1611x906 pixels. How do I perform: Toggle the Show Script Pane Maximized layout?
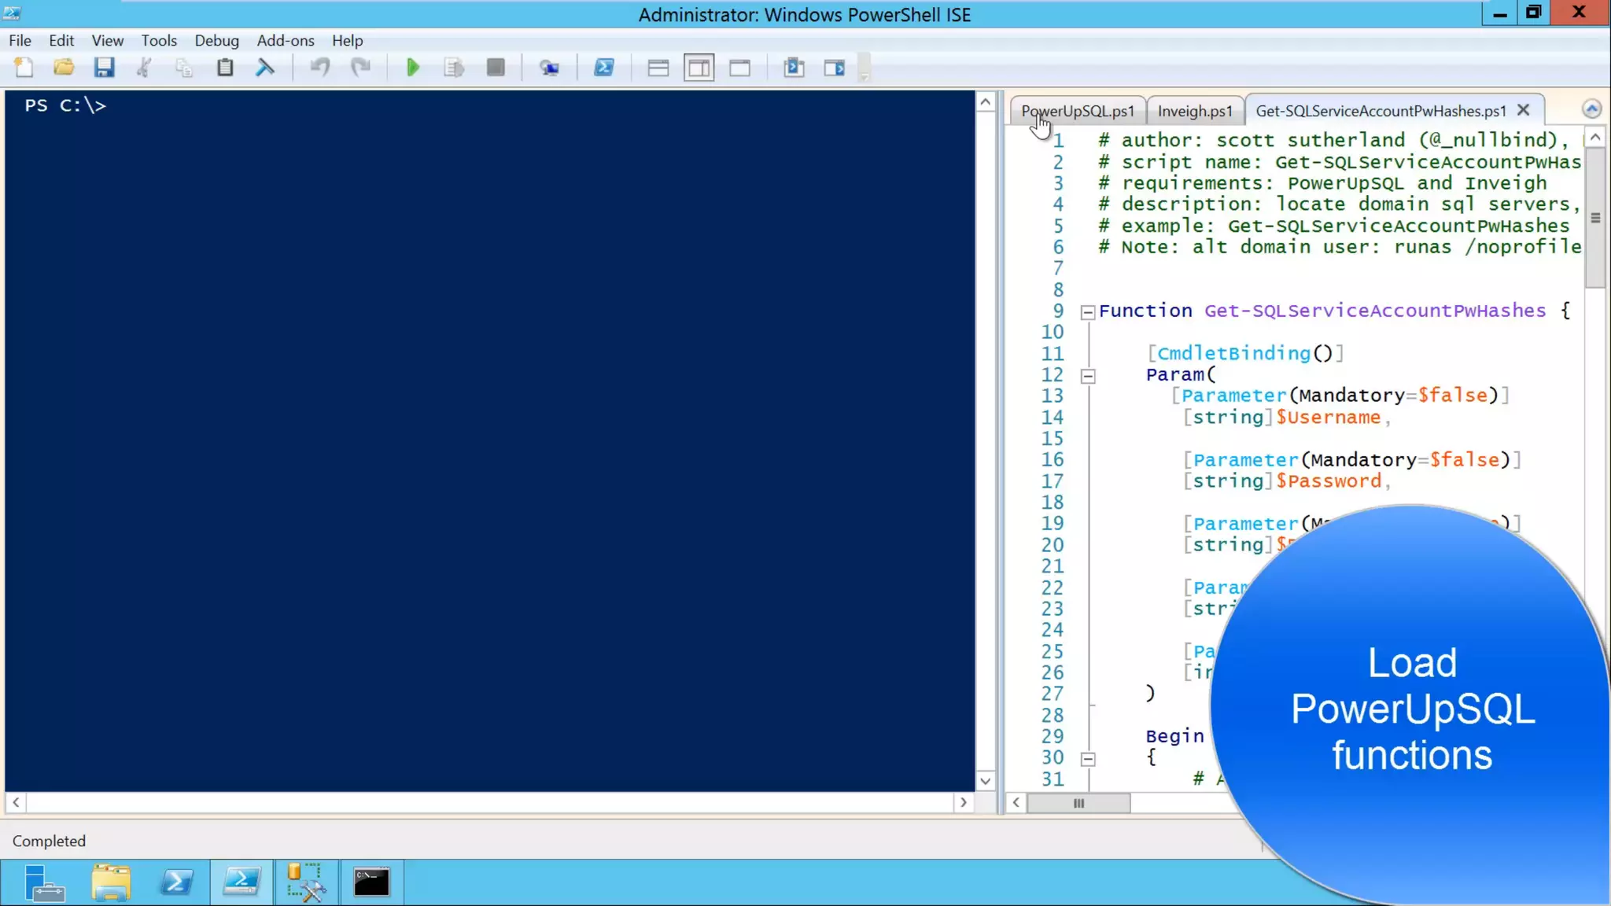coord(739,68)
